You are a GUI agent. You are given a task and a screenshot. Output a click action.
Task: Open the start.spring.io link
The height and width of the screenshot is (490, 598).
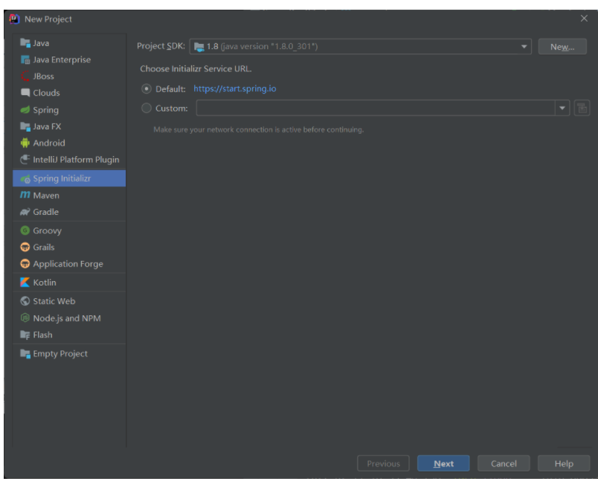click(x=234, y=89)
